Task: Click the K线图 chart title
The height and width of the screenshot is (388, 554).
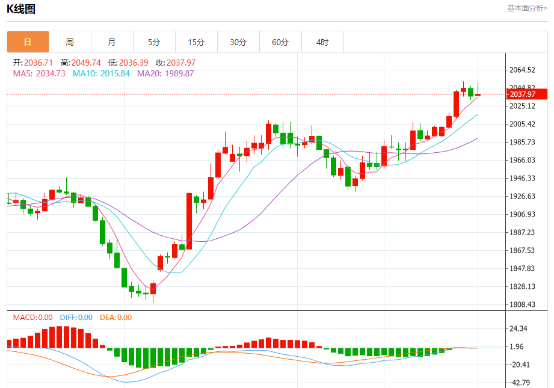Action: tap(21, 9)
